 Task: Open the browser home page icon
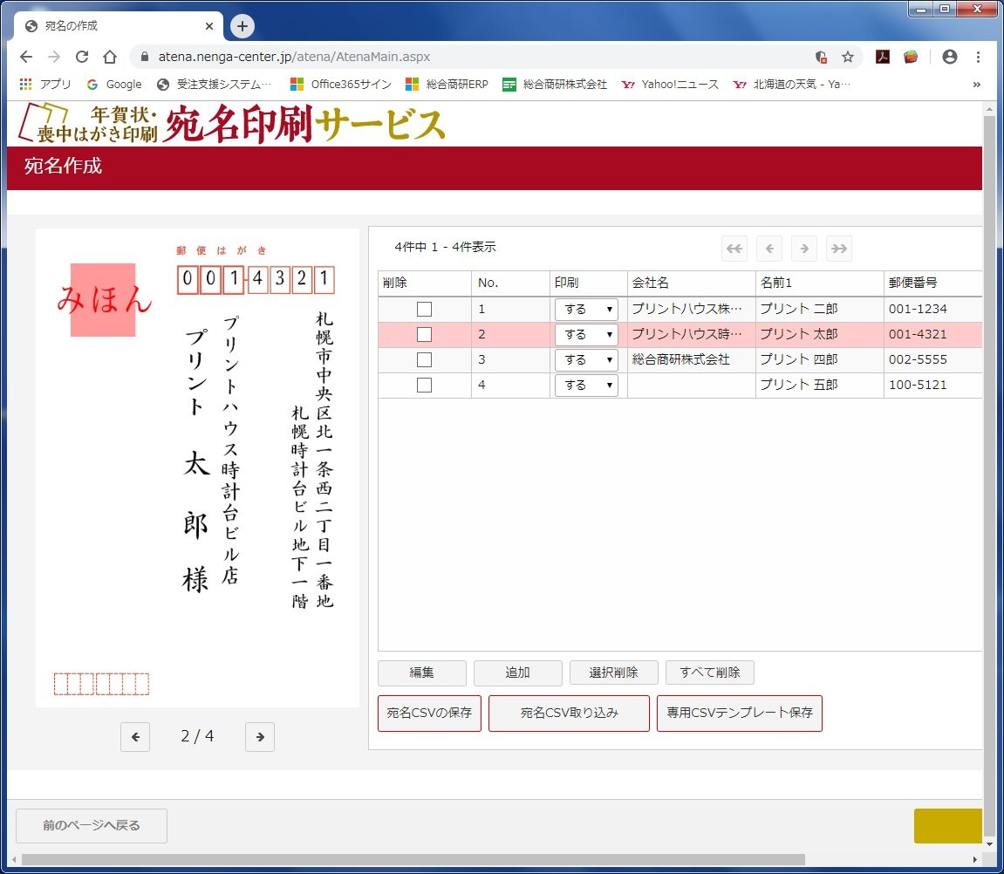pyautogui.click(x=110, y=57)
